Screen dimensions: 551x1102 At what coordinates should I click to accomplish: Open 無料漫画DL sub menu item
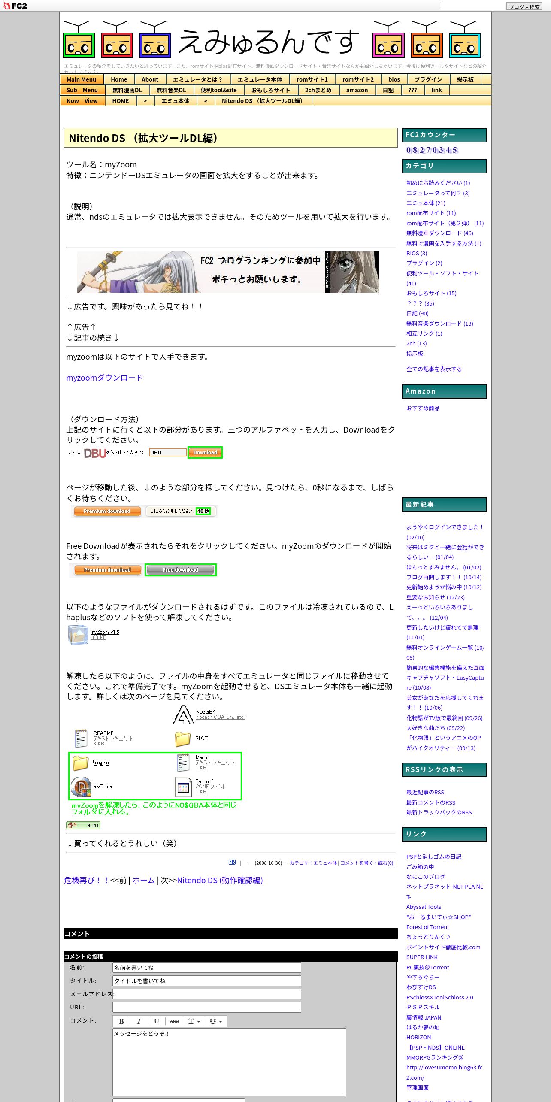pyautogui.click(x=127, y=90)
